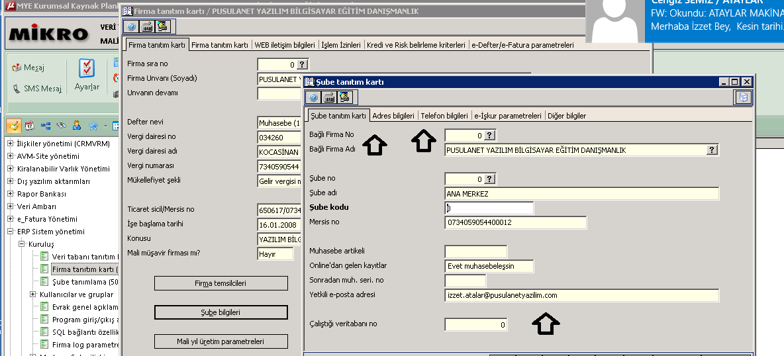Click the calendar icon above menu tree
Screen dimensions: 784x356
30,126
